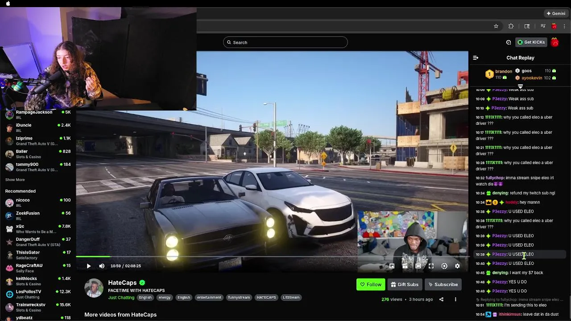Screen dimensions: 571x321
Task: Open tommy900 channel in sidebar
Action: [38, 167]
